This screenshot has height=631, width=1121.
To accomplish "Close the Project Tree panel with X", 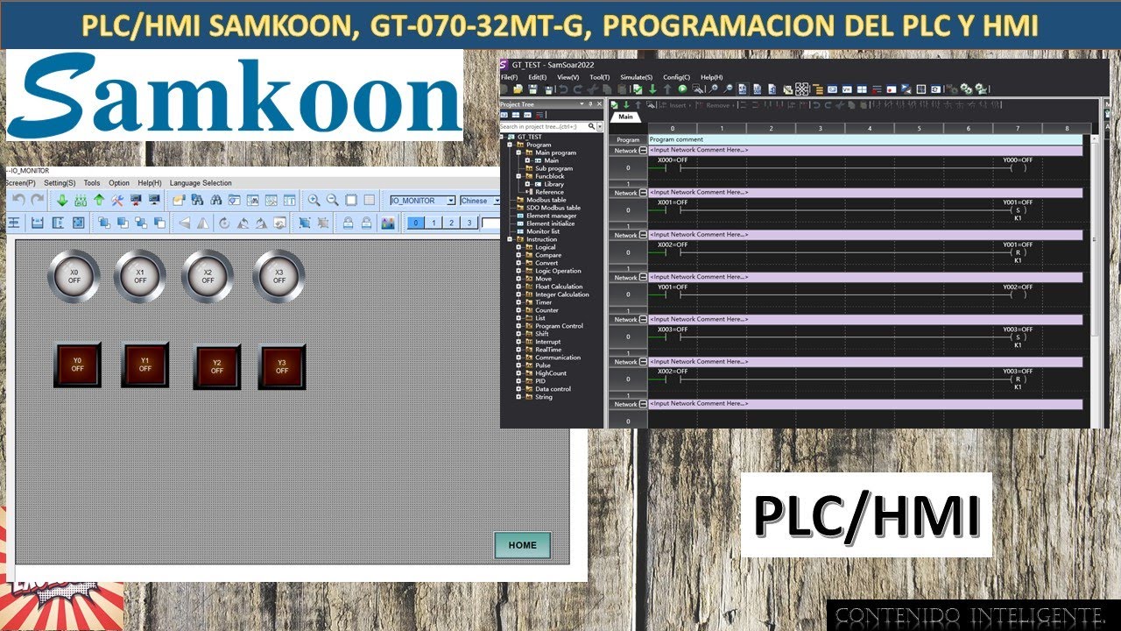I will tap(599, 104).
